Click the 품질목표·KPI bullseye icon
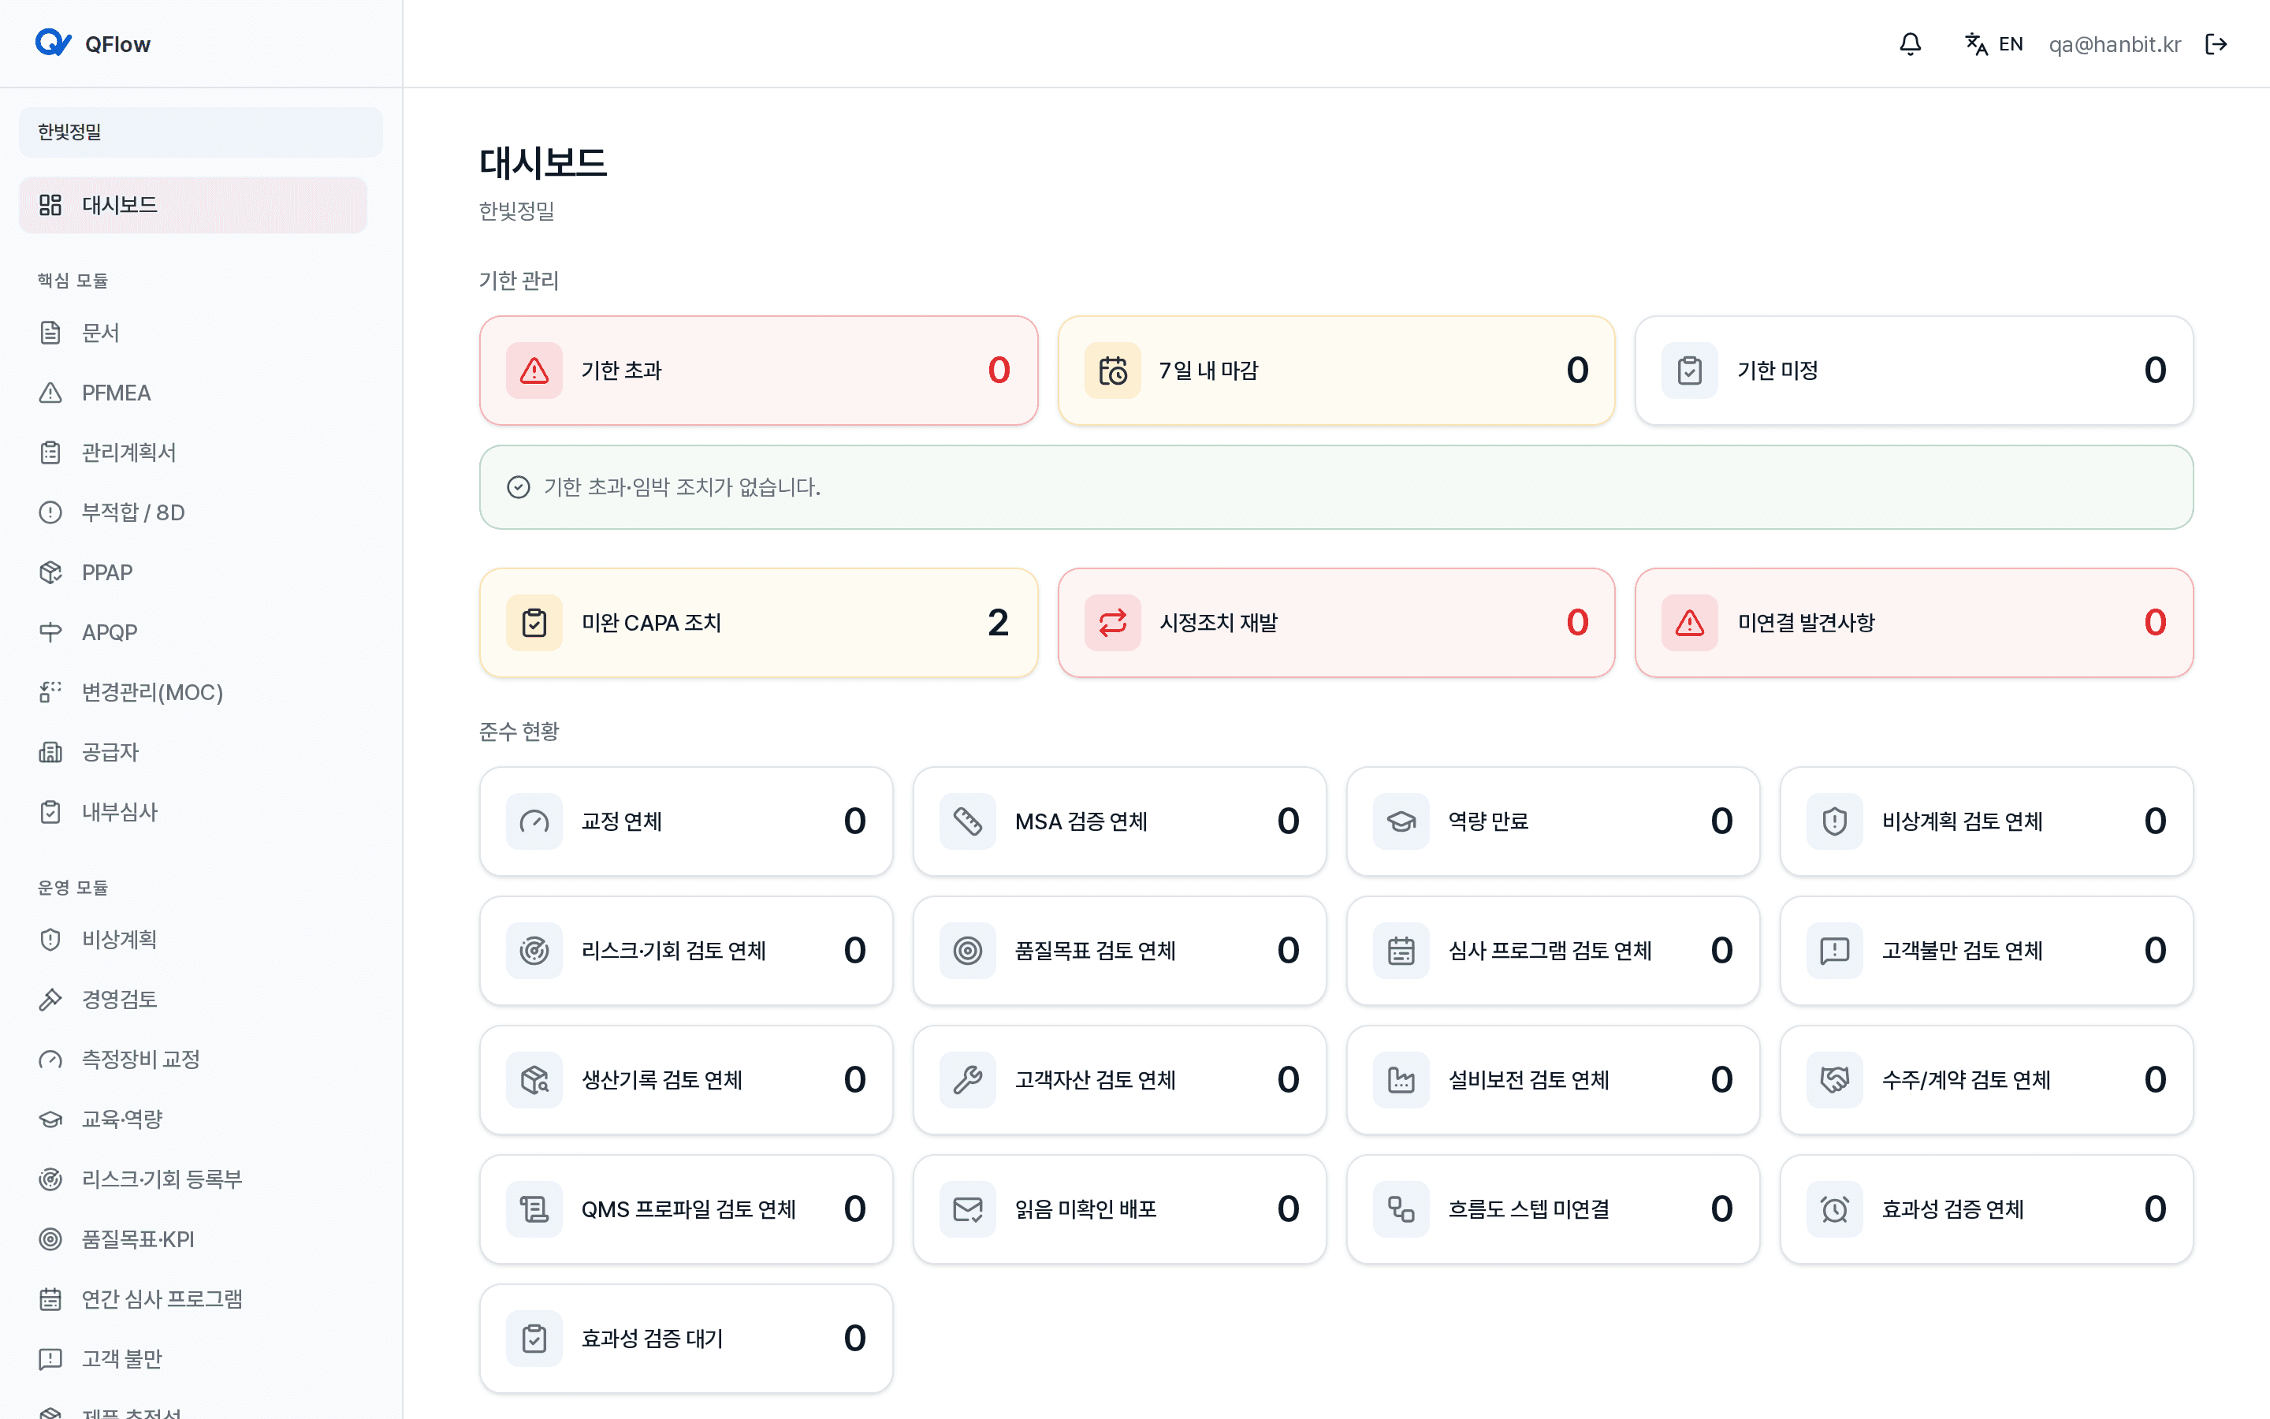The height and width of the screenshot is (1419, 2270). (x=50, y=1240)
